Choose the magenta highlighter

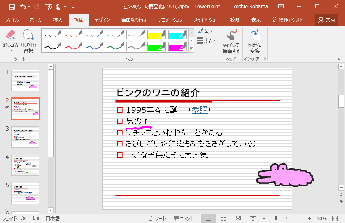177,46
